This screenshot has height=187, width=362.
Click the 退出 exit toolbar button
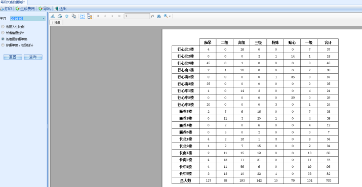point(61,9)
